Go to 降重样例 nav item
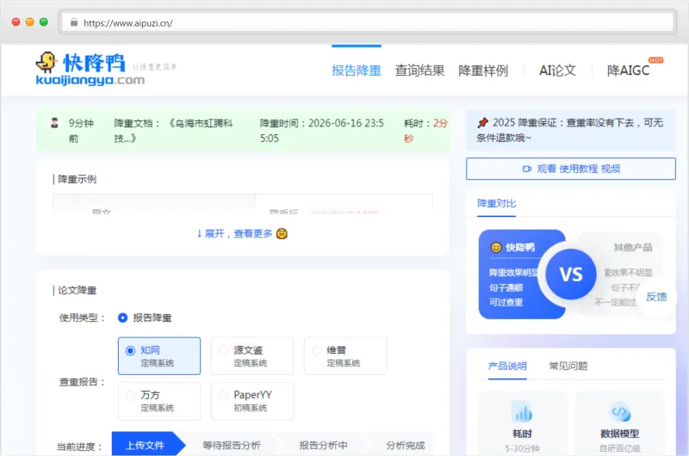Viewport: 689px width, 456px height. click(x=483, y=71)
